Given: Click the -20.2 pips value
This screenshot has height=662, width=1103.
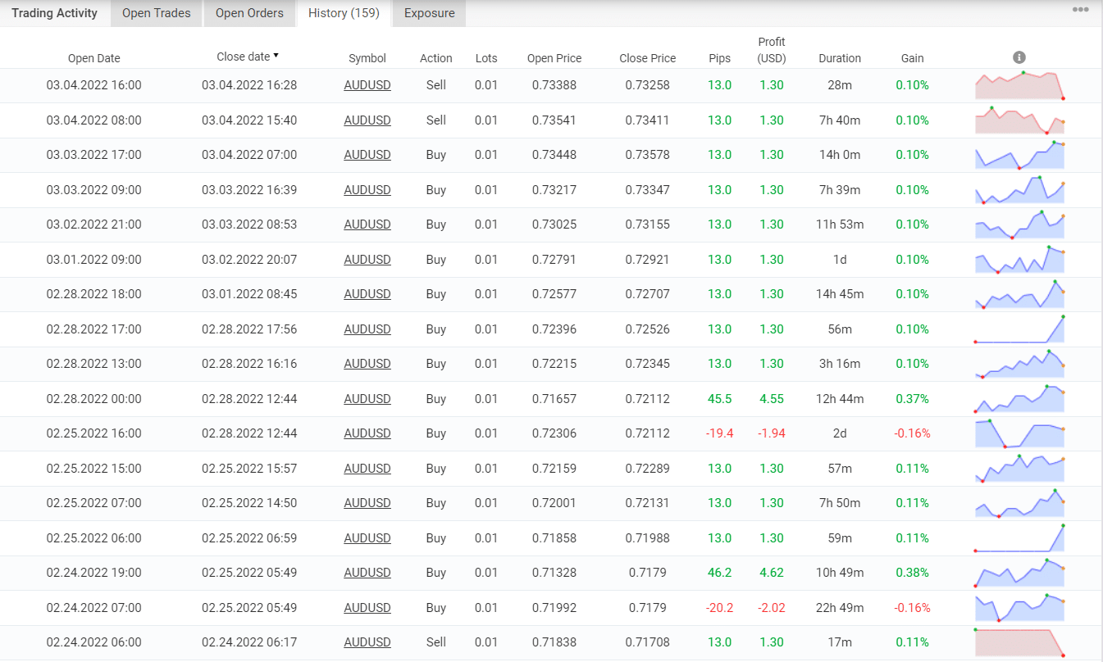Looking at the screenshot, I should pyautogui.click(x=719, y=608).
